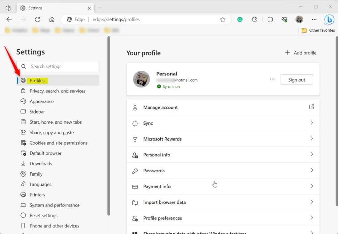Refresh the current page

(x=38, y=19)
